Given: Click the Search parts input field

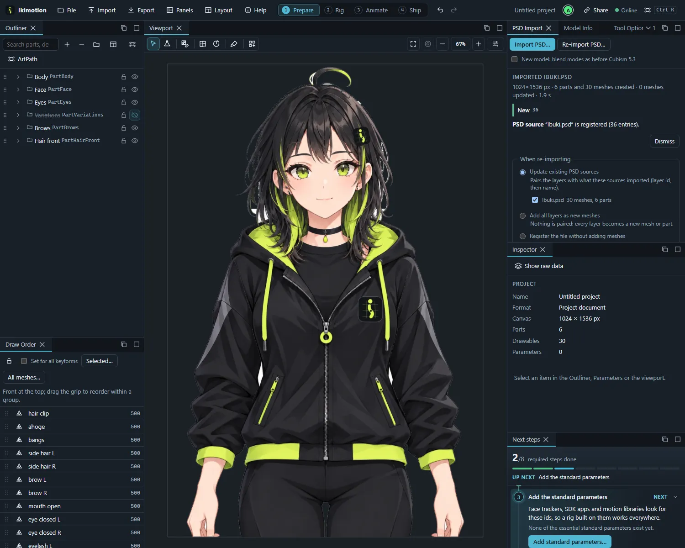Looking at the screenshot, I should tap(31, 44).
